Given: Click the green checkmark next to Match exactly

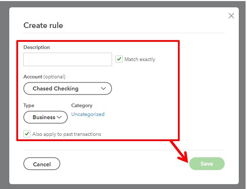Looking at the screenshot, I should [119, 59].
